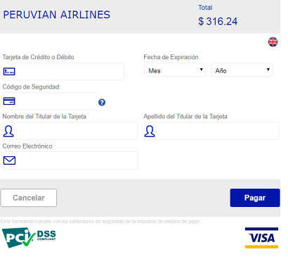Image resolution: width=288 pixels, height=271 pixels.
Task: Open the Mes expiration month dropdown
Action: tap(175, 70)
